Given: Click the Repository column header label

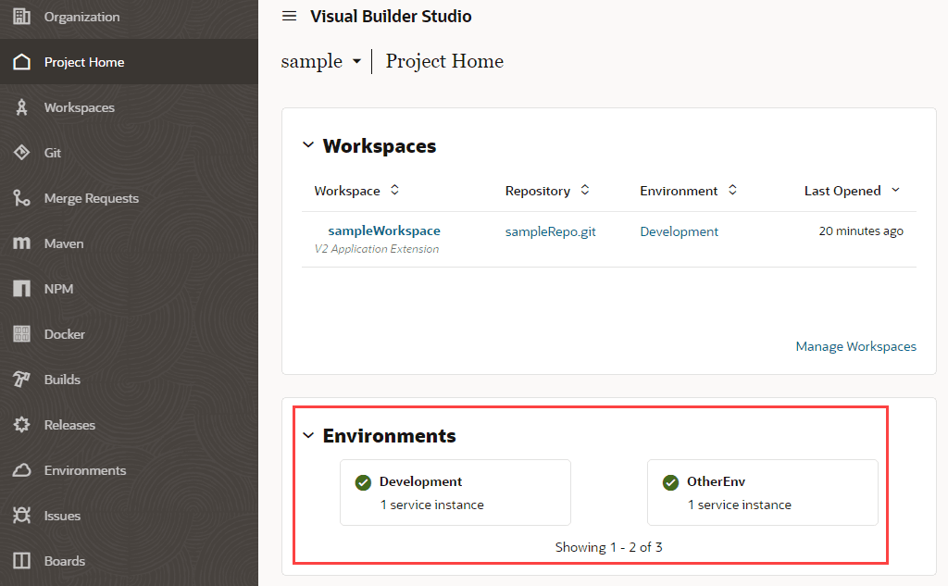Looking at the screenshot, I should [538, 191].
